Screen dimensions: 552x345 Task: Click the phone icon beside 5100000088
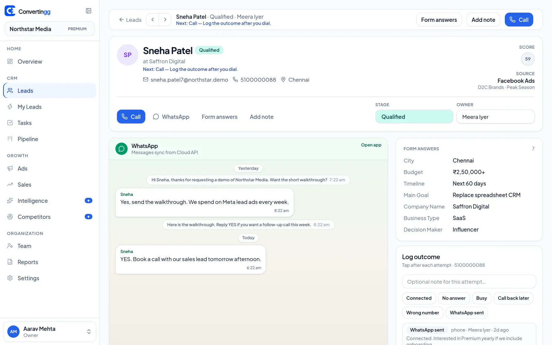tap(235, 79)
